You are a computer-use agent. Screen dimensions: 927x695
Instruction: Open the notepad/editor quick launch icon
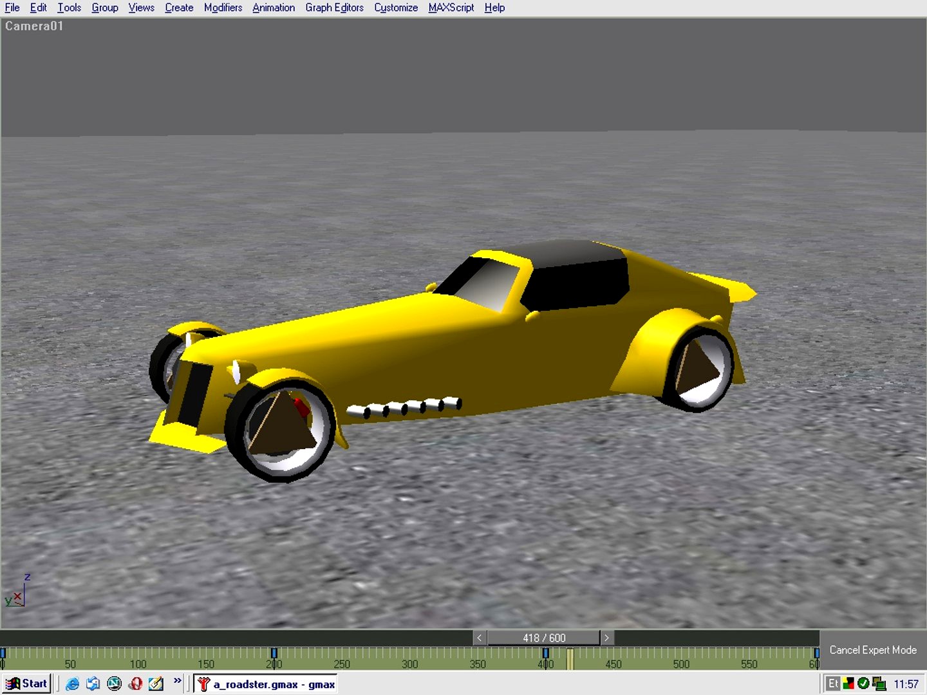pos(156,683)
